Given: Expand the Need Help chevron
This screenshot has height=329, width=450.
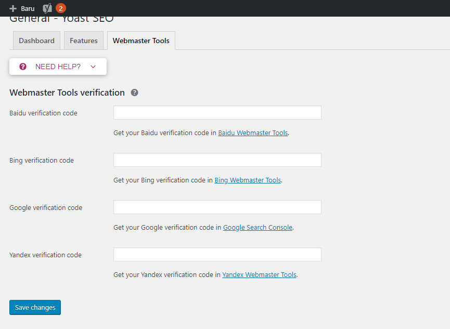Looking at the screenshot, I should pyautogui.click(x=93, y=67).
